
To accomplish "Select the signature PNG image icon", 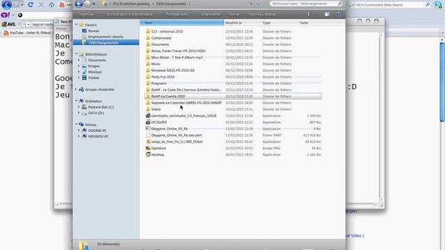I will coord(148,148).
